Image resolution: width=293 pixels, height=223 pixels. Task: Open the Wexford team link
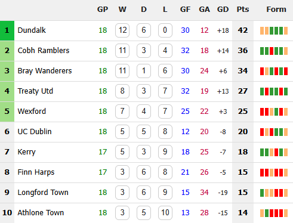click(32, 112)
